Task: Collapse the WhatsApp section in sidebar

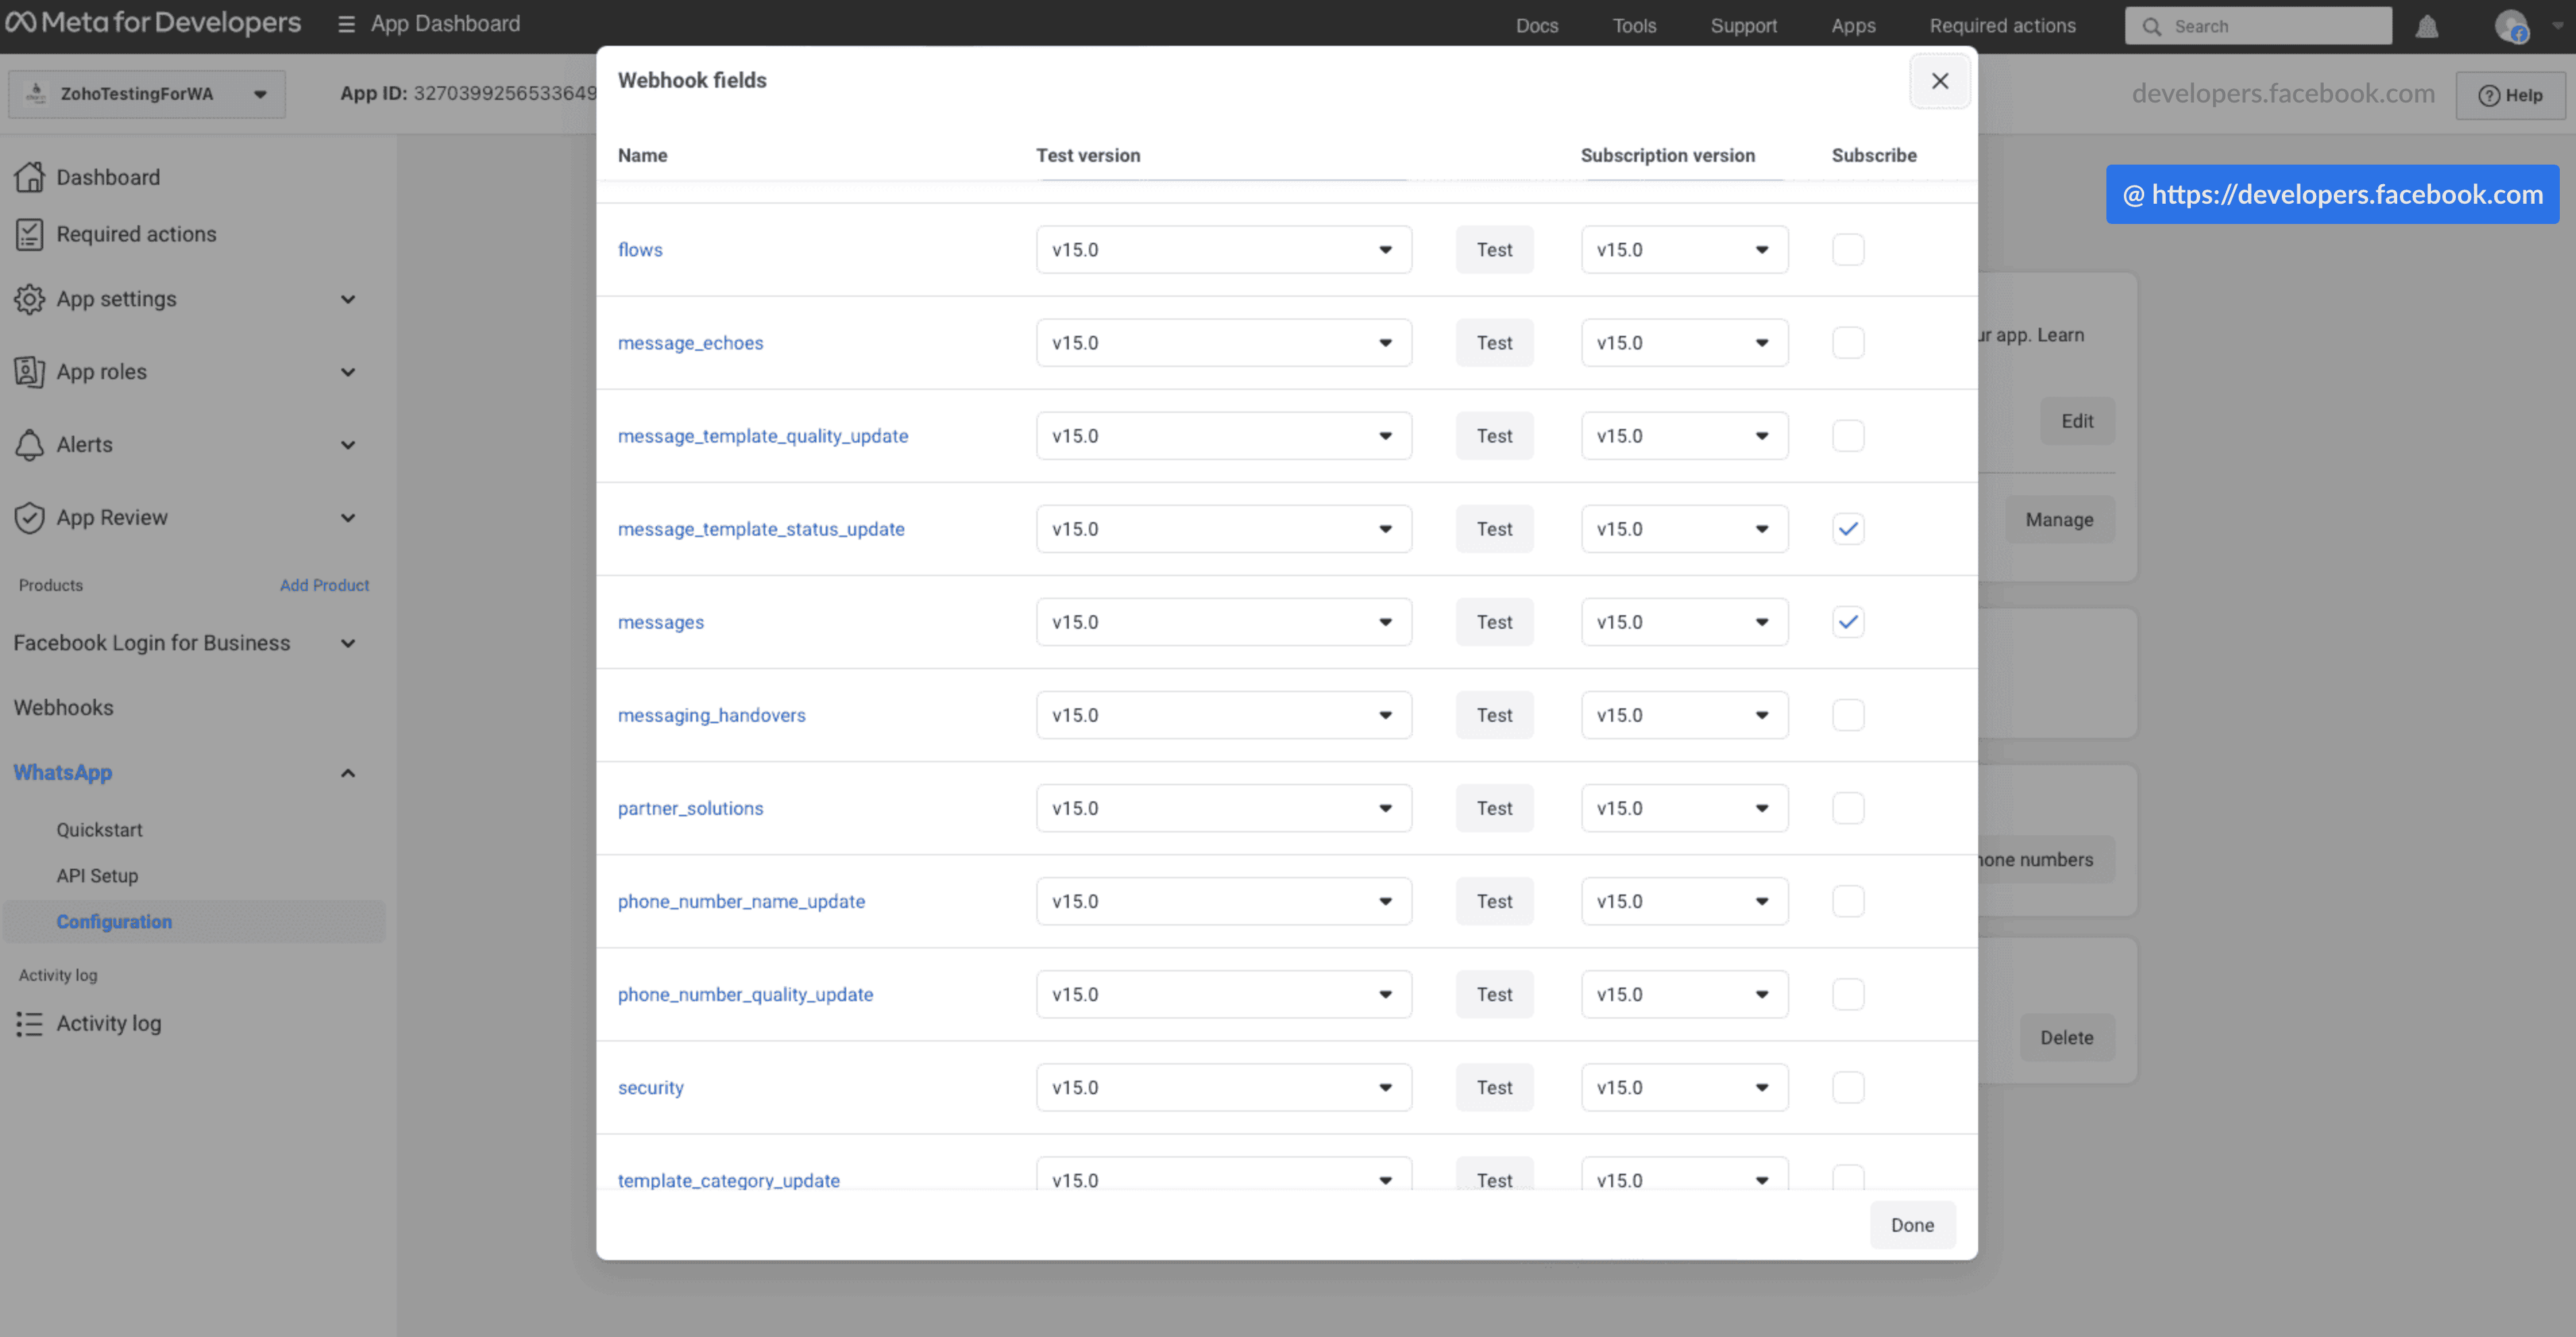Action: click(348, 772)
